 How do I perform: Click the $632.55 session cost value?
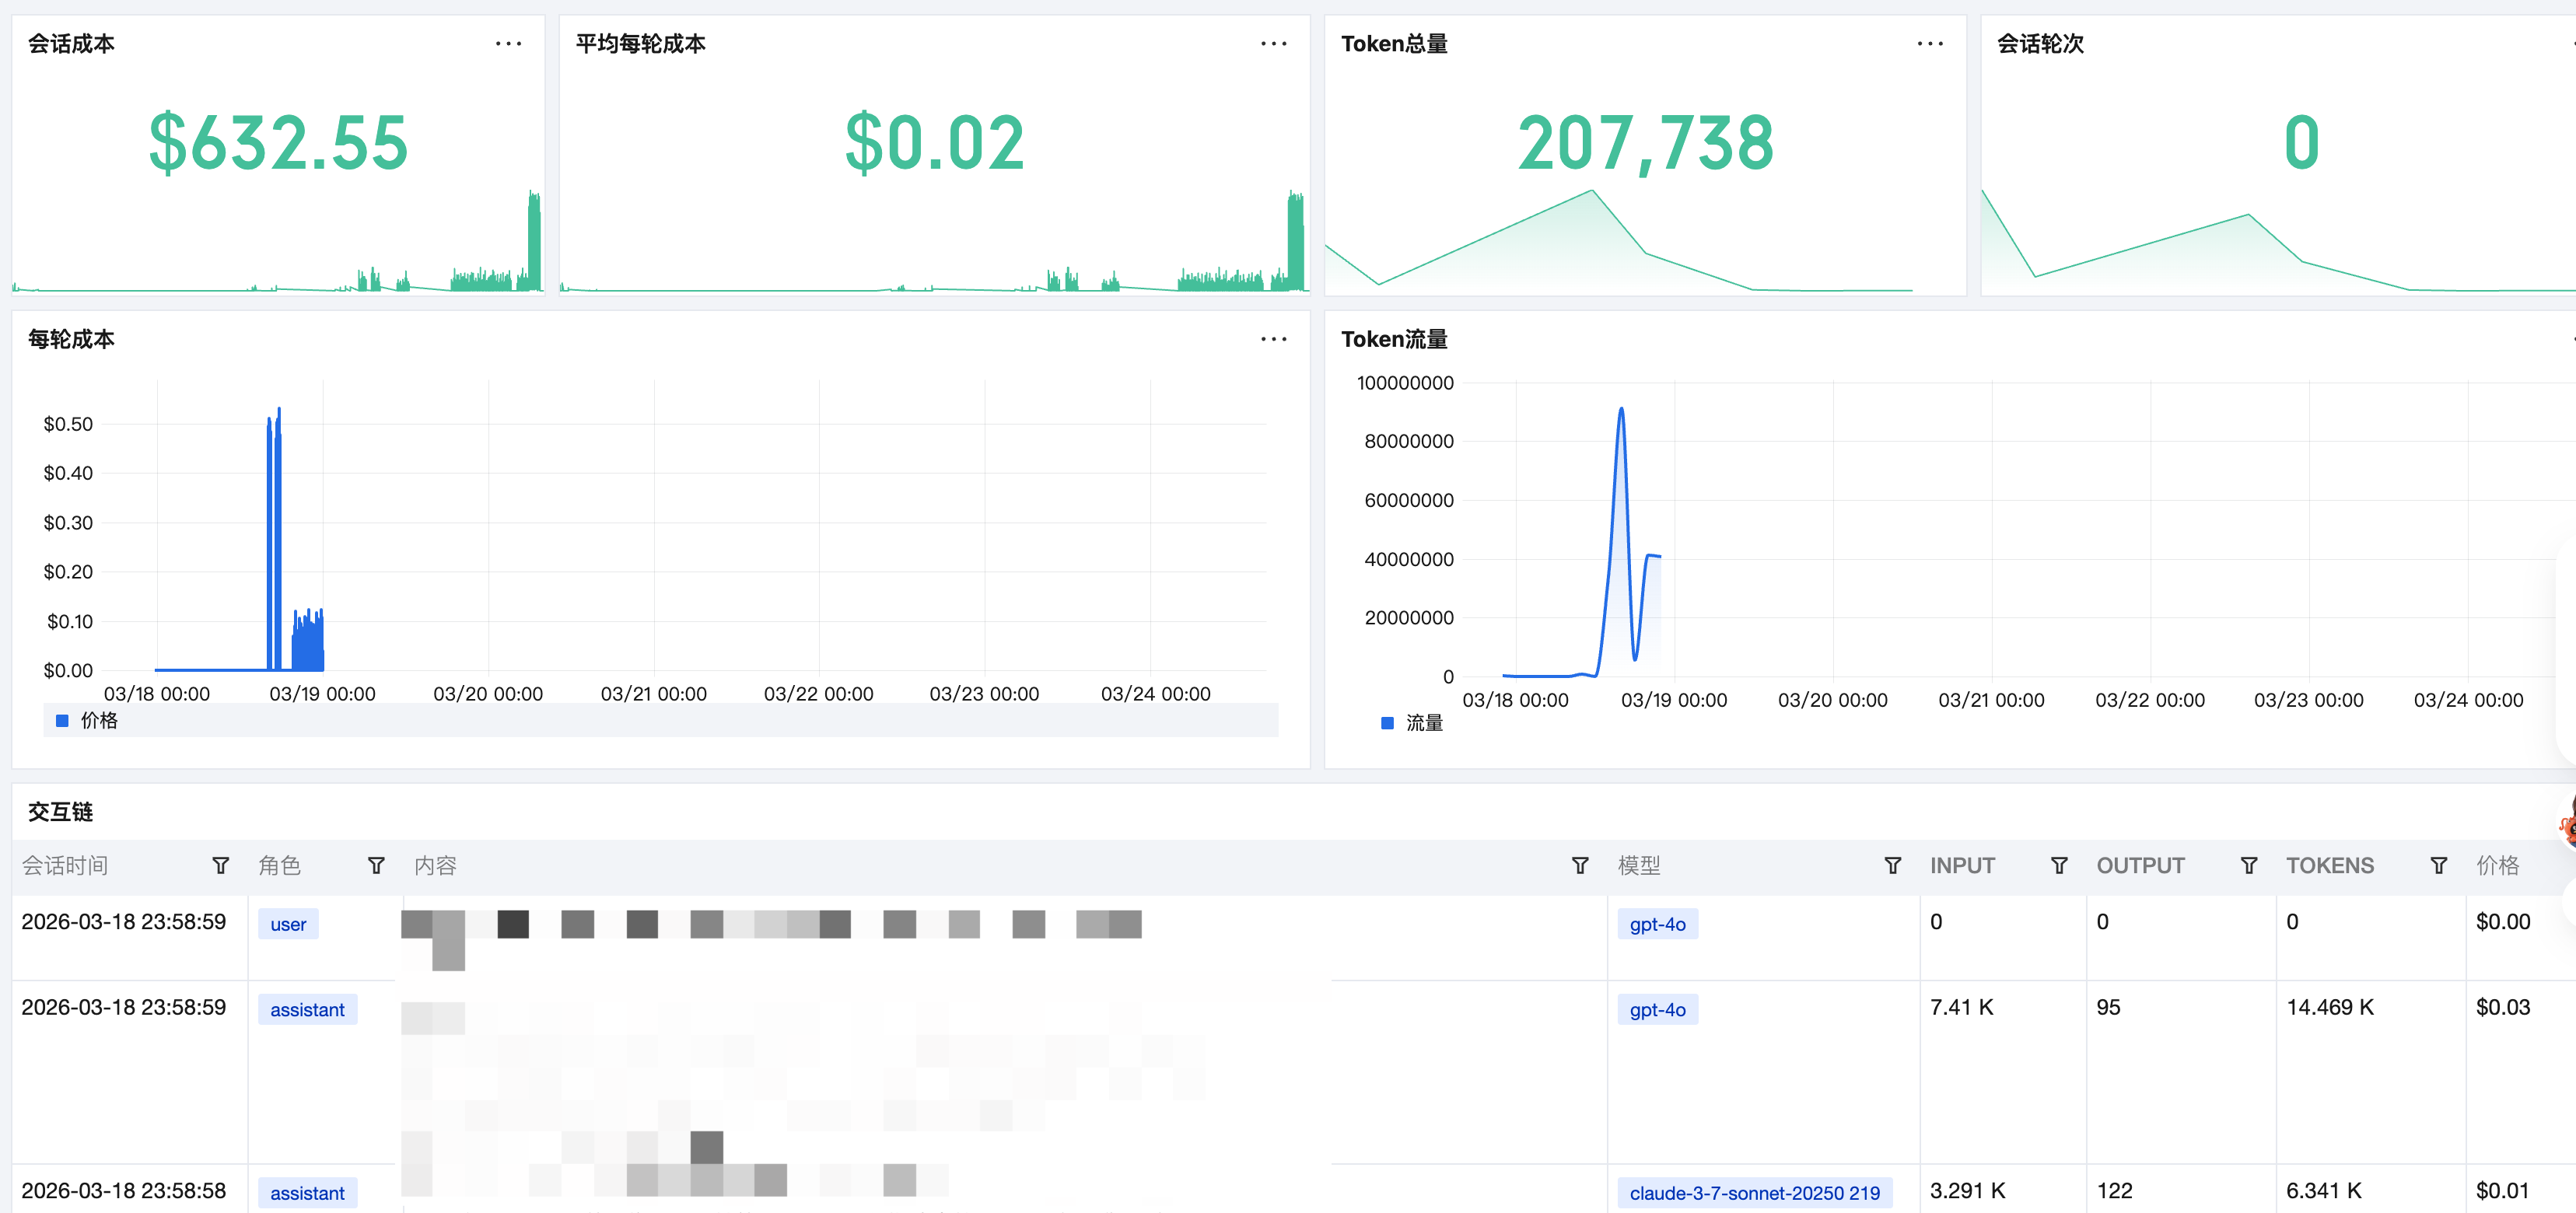click(278, 143)
